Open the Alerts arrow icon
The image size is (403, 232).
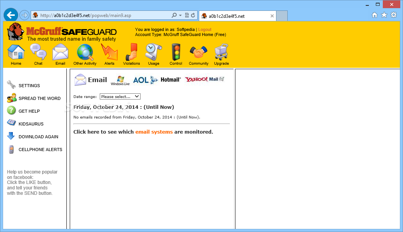point(109,52)
